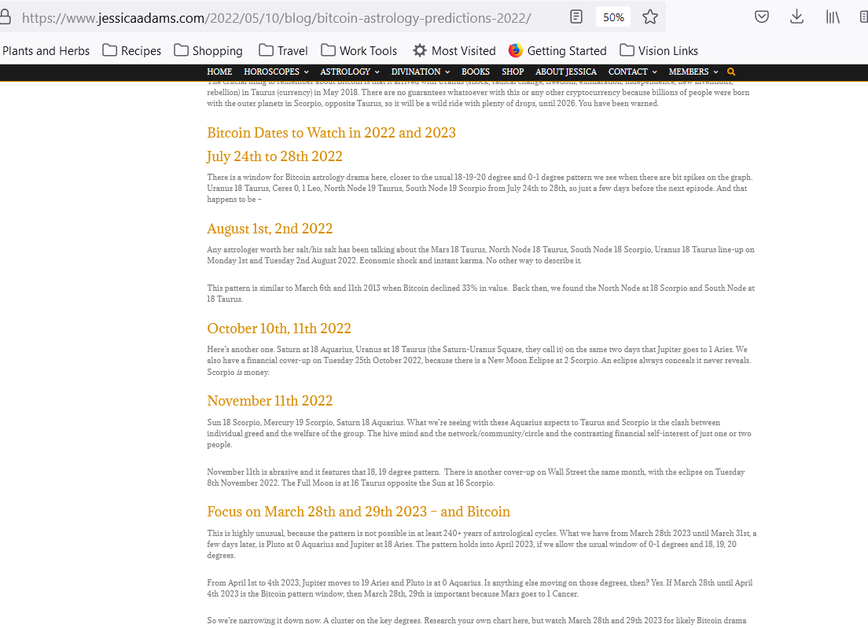The width and height of the screenshot is (868, 628).
Task: Open the Library icon in the toolbar
Action: click(833, 17)
